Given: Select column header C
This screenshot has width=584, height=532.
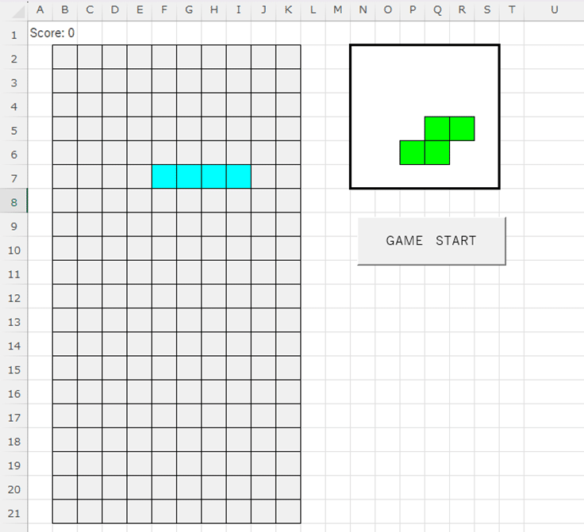Looking at the screenshot, I should pyautogui.click(x=90, y=10).
